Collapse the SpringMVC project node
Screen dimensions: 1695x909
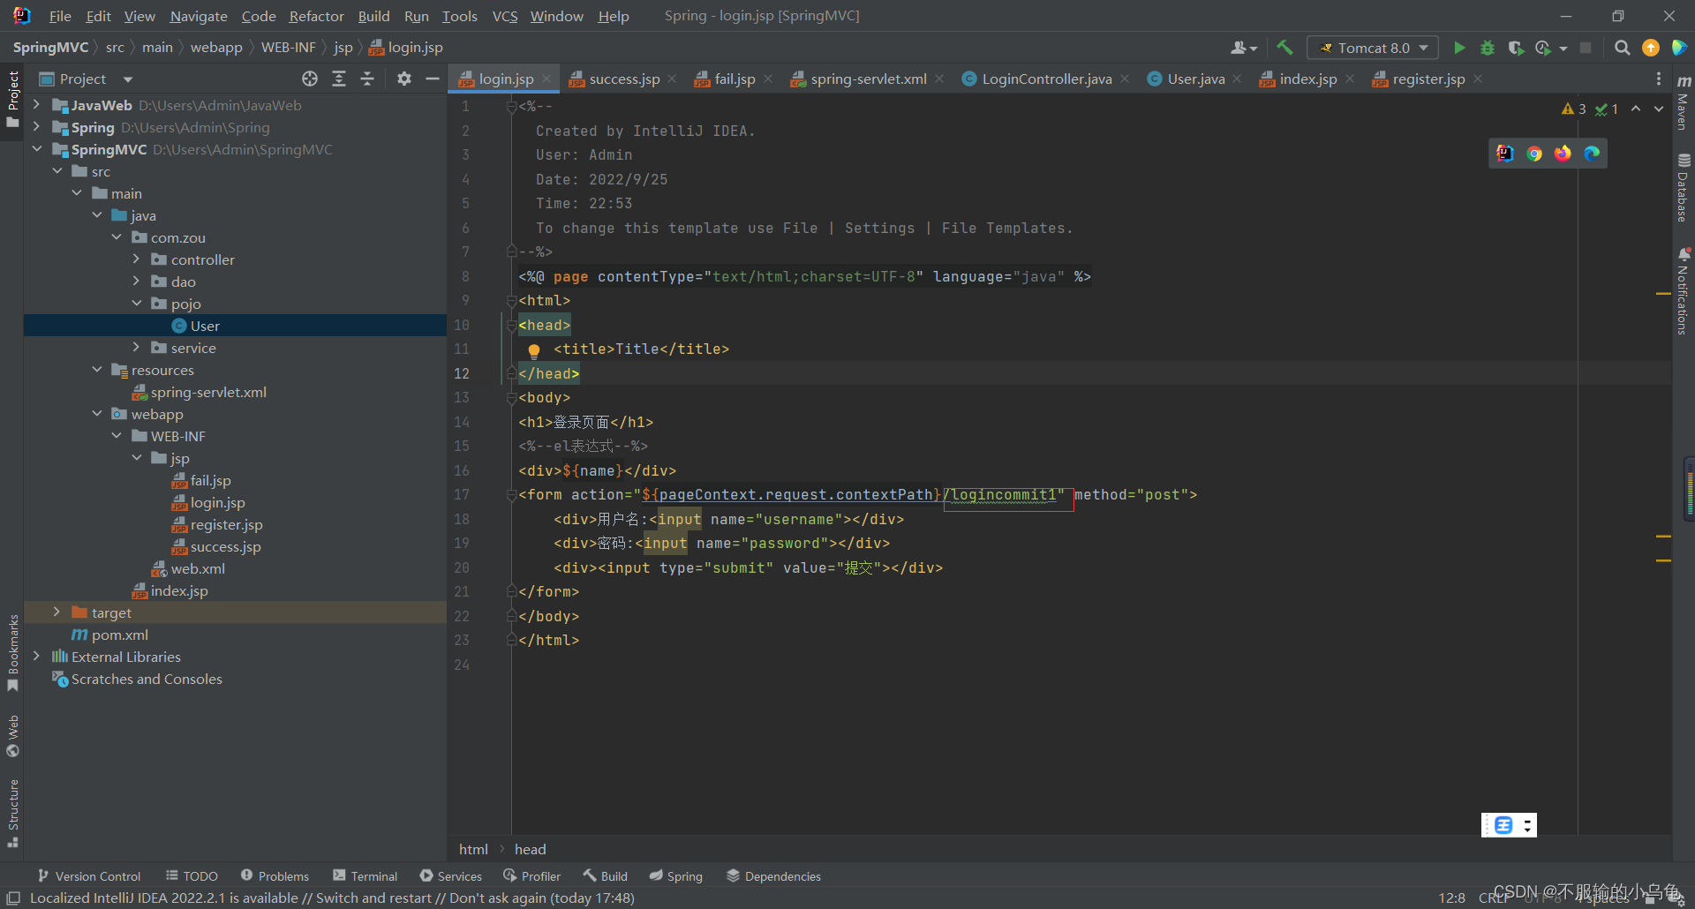point(36,149)
